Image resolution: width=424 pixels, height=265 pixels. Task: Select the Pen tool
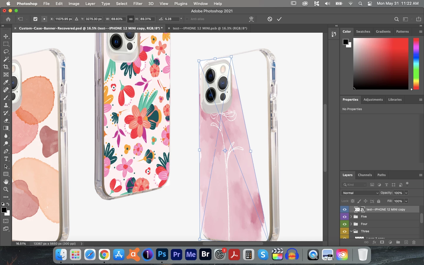coord(6,151)
